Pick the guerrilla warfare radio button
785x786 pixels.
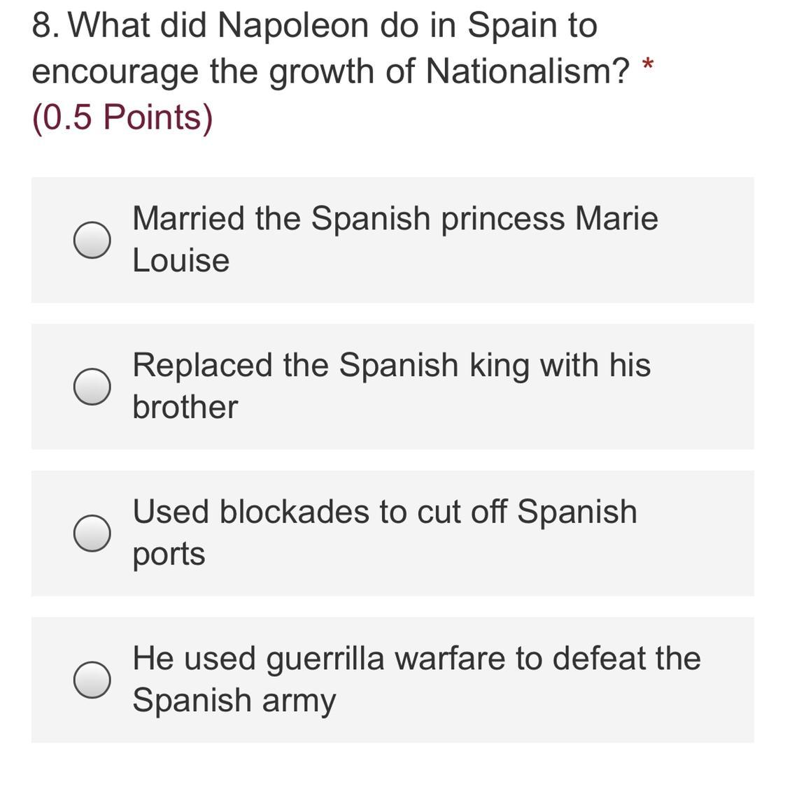pyautogui.click(x=92, y=680)
